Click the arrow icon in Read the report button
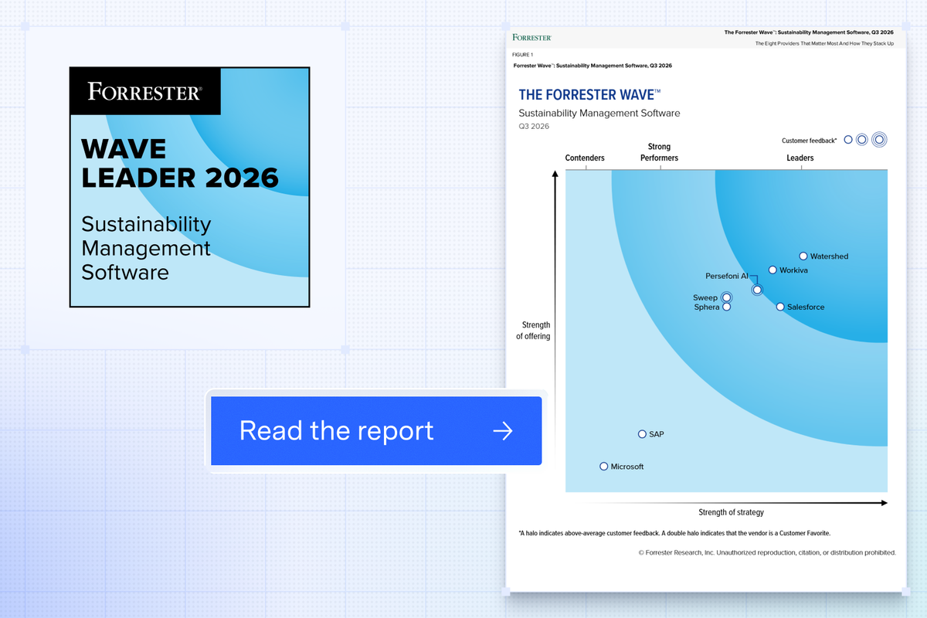The width and height of the screenshot is (927, 618). pos(503,431)
